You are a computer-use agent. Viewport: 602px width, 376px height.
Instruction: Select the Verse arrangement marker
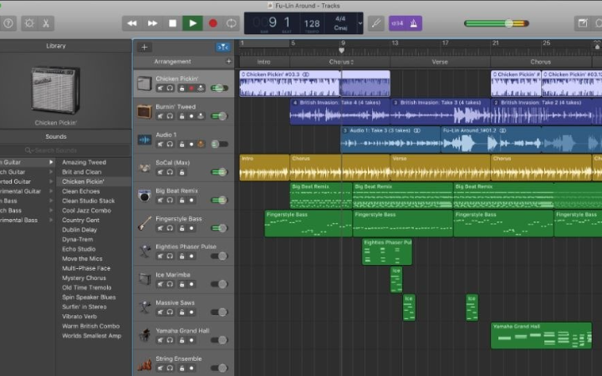click(x=440, y=62)
